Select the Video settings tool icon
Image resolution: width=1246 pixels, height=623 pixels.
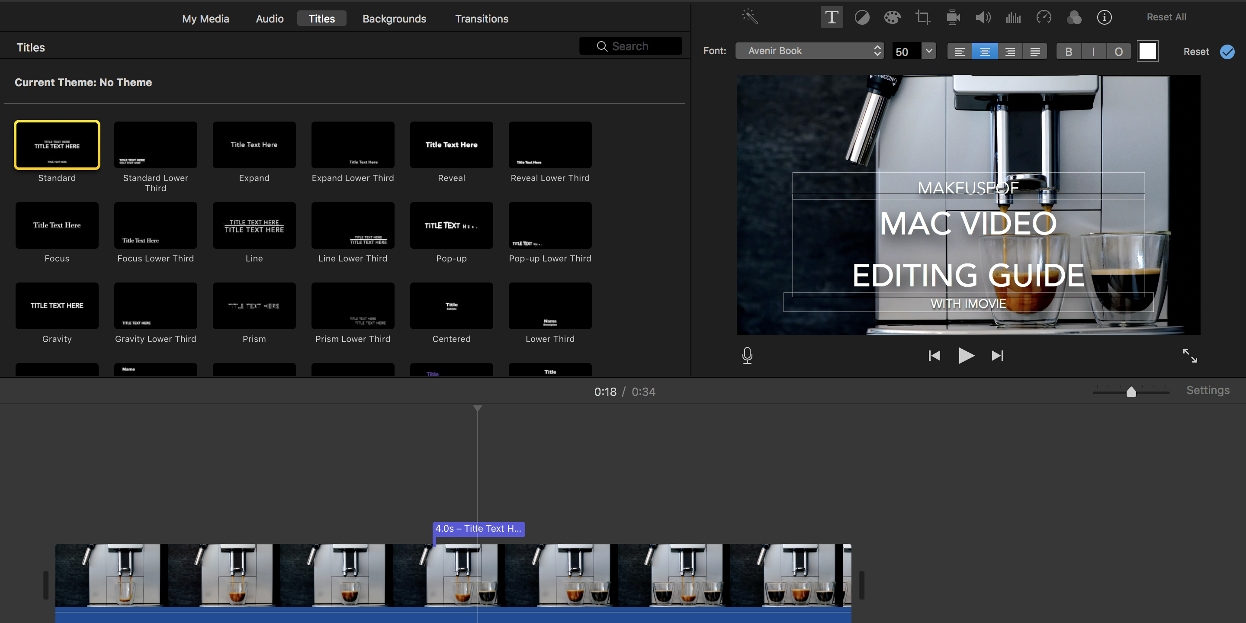952,17
